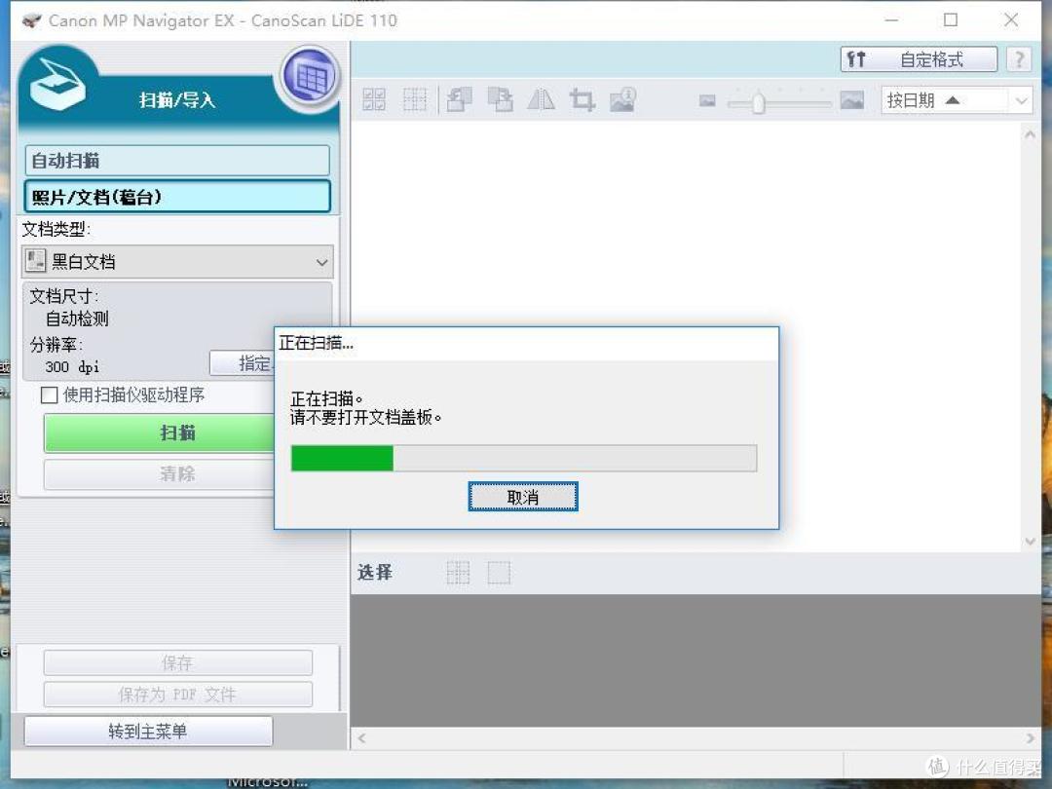Click the image information icon
The height and width of the screenshot is (789, 1052).
pyautogui.click(x=622, y=100)
